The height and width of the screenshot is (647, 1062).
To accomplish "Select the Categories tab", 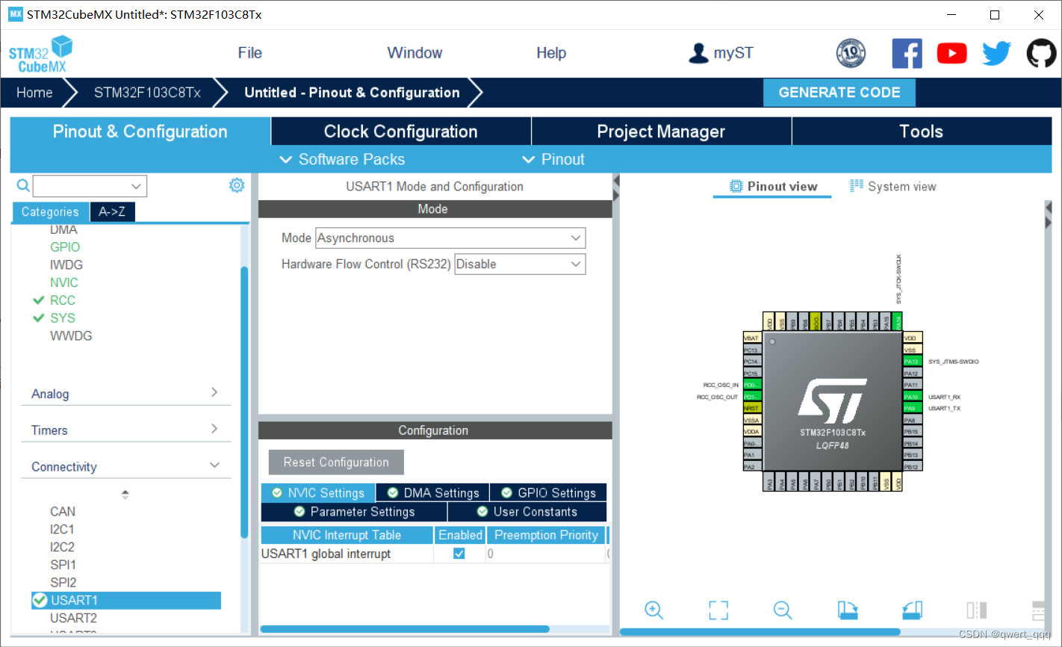I will 50,212.
